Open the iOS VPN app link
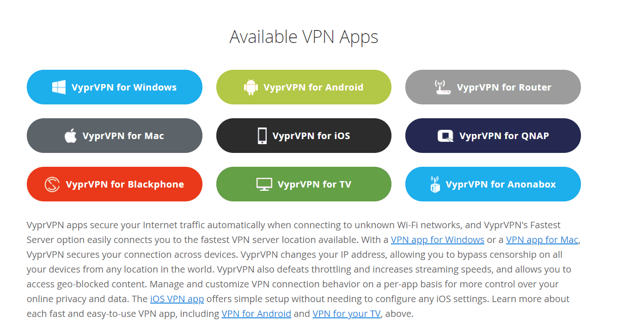This screenshot has width=623, height=328. click(x=177, y=299)
